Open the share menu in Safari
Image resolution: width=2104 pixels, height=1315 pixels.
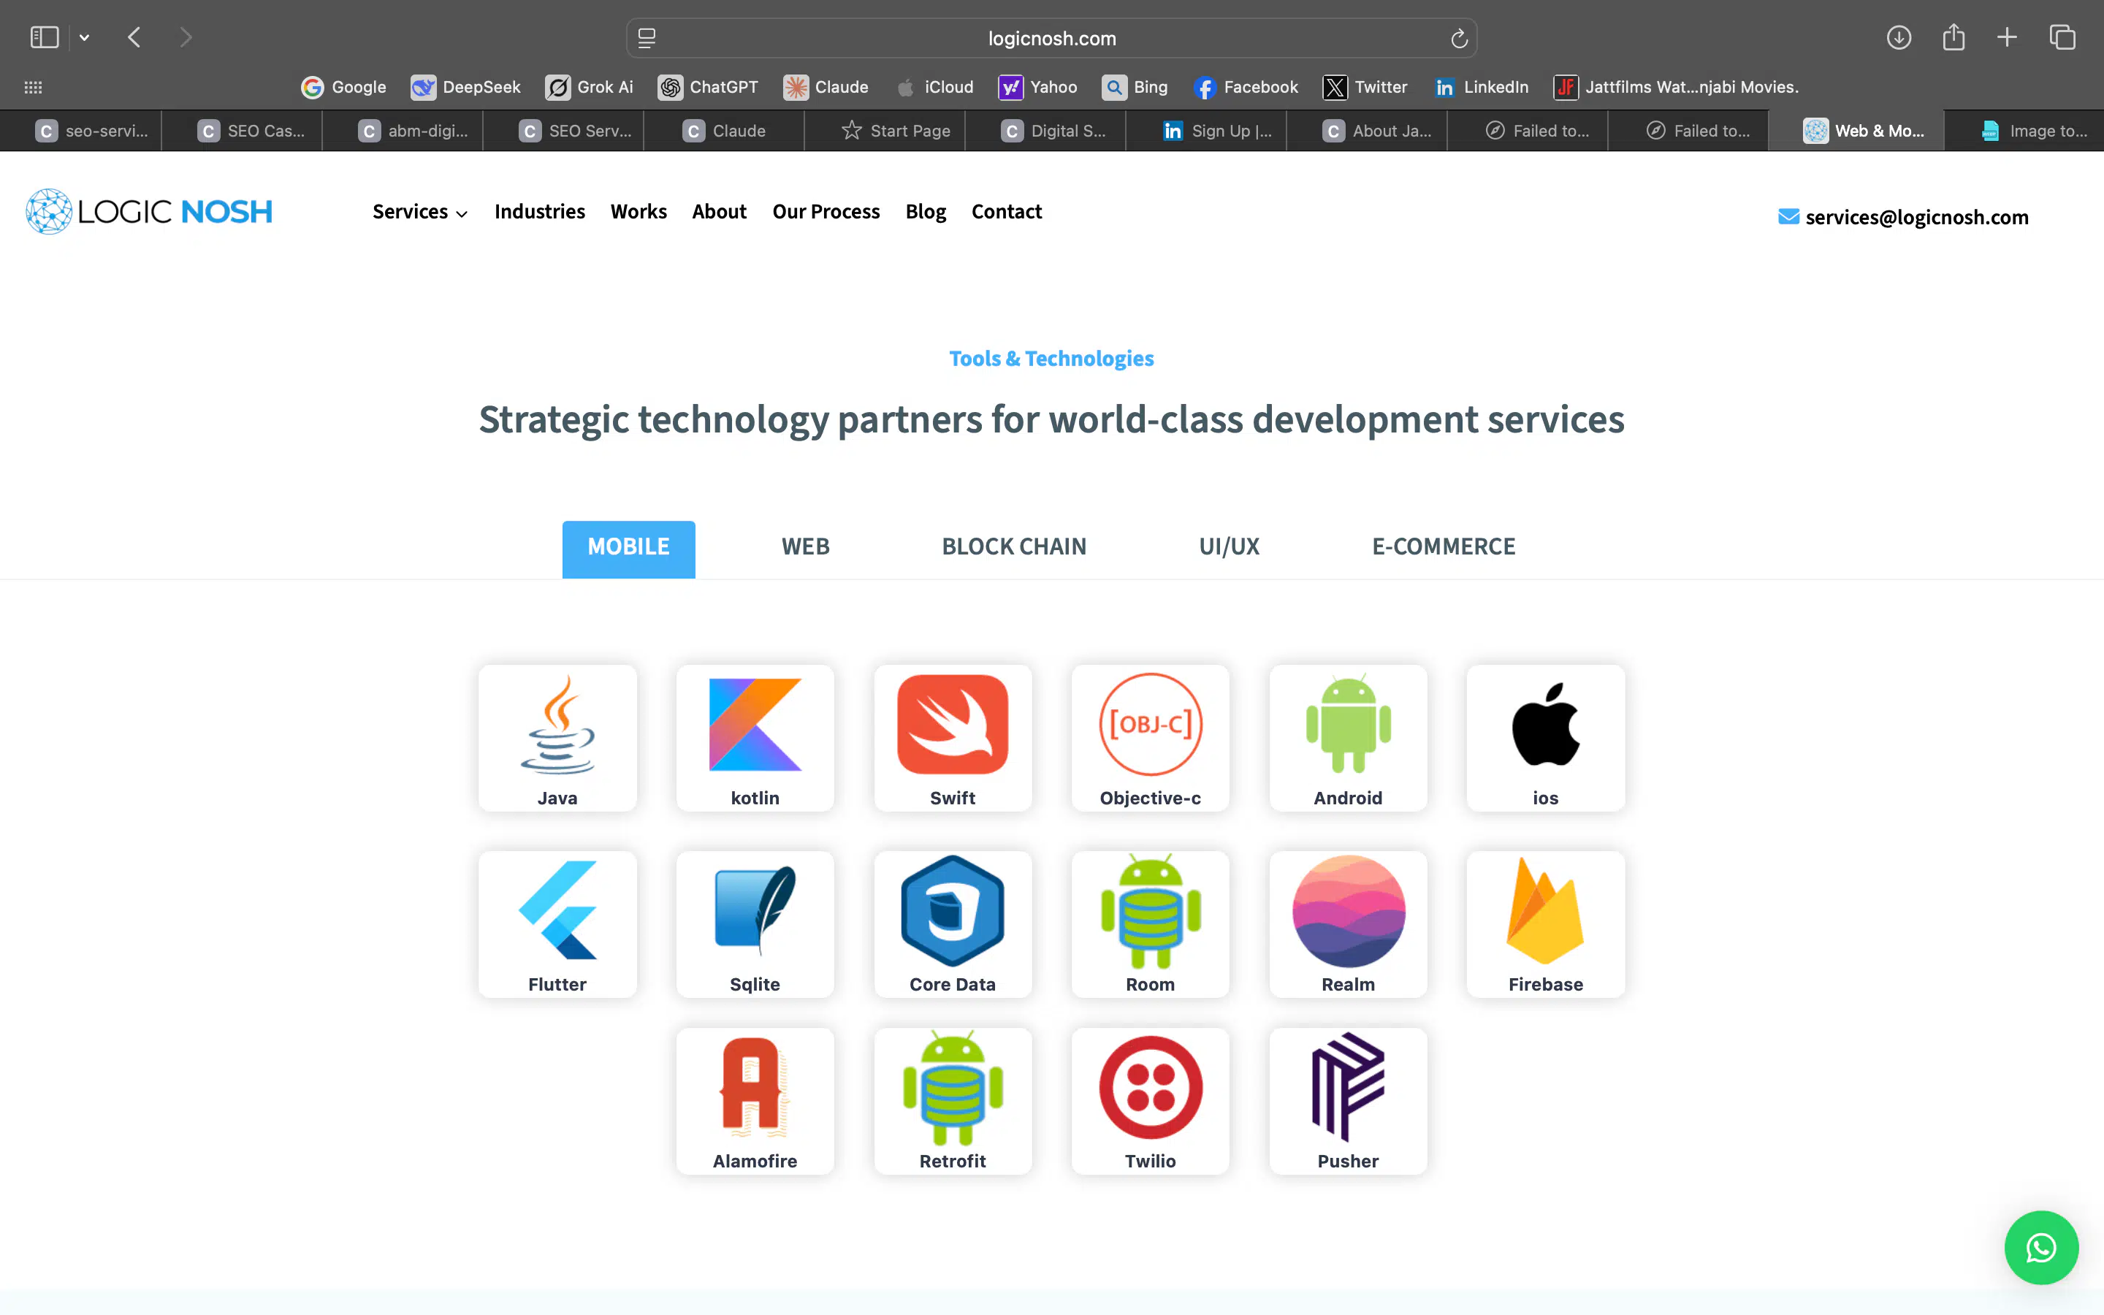(x=1954, y=37)
